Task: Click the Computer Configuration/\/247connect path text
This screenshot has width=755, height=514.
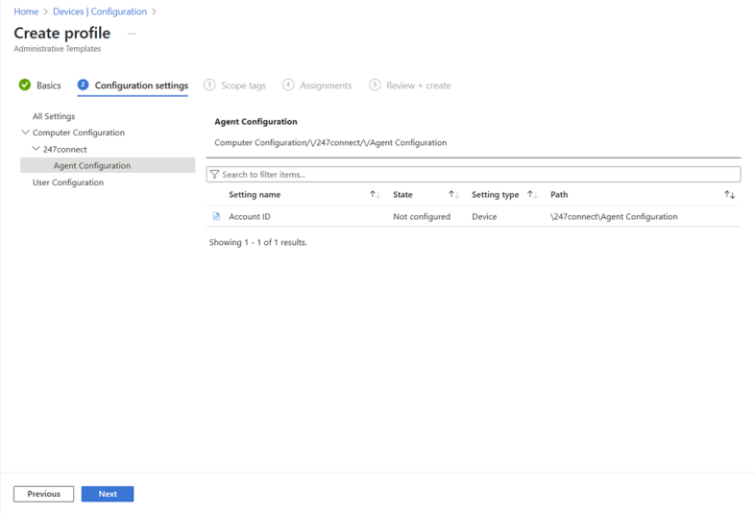Action: (330, 142)
